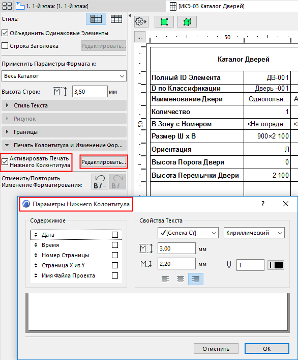
Task: Align footer text to the left
Action: [165, 279]
